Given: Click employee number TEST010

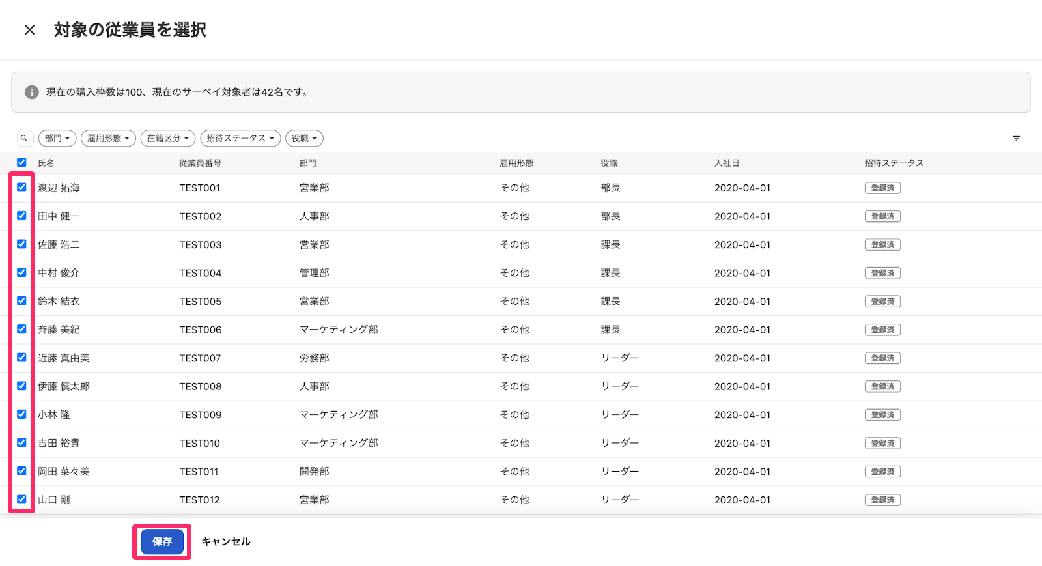Looking at the screenshot, I should click(x=200, y=443).
